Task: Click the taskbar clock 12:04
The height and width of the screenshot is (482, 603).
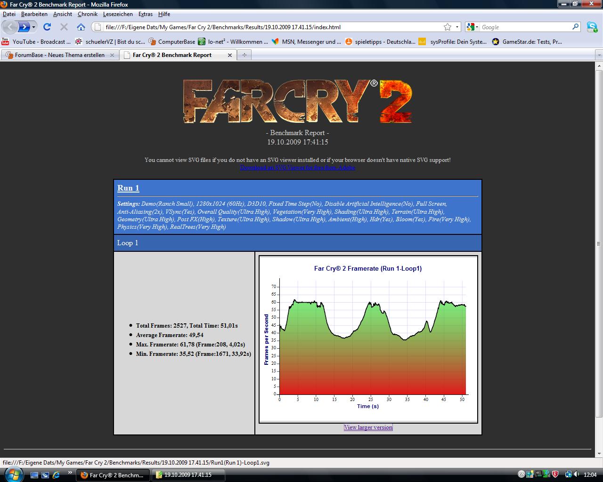Action: pyautogui.click(x=590, y=474)
